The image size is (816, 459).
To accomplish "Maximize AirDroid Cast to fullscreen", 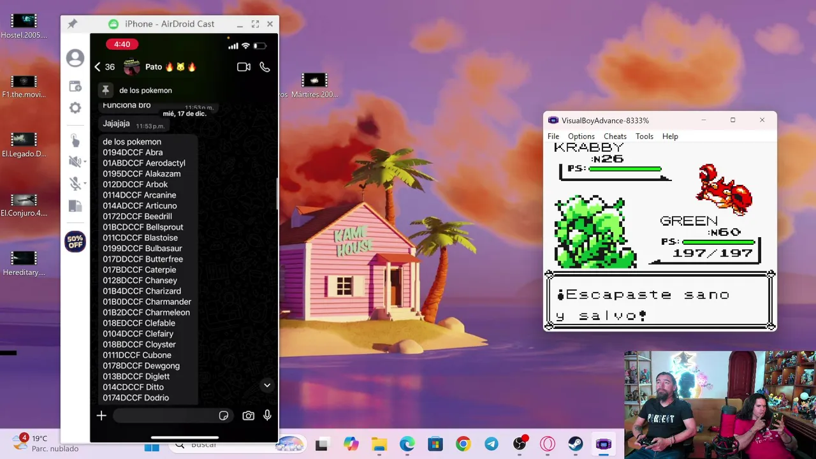I will [x=255, y=24].
